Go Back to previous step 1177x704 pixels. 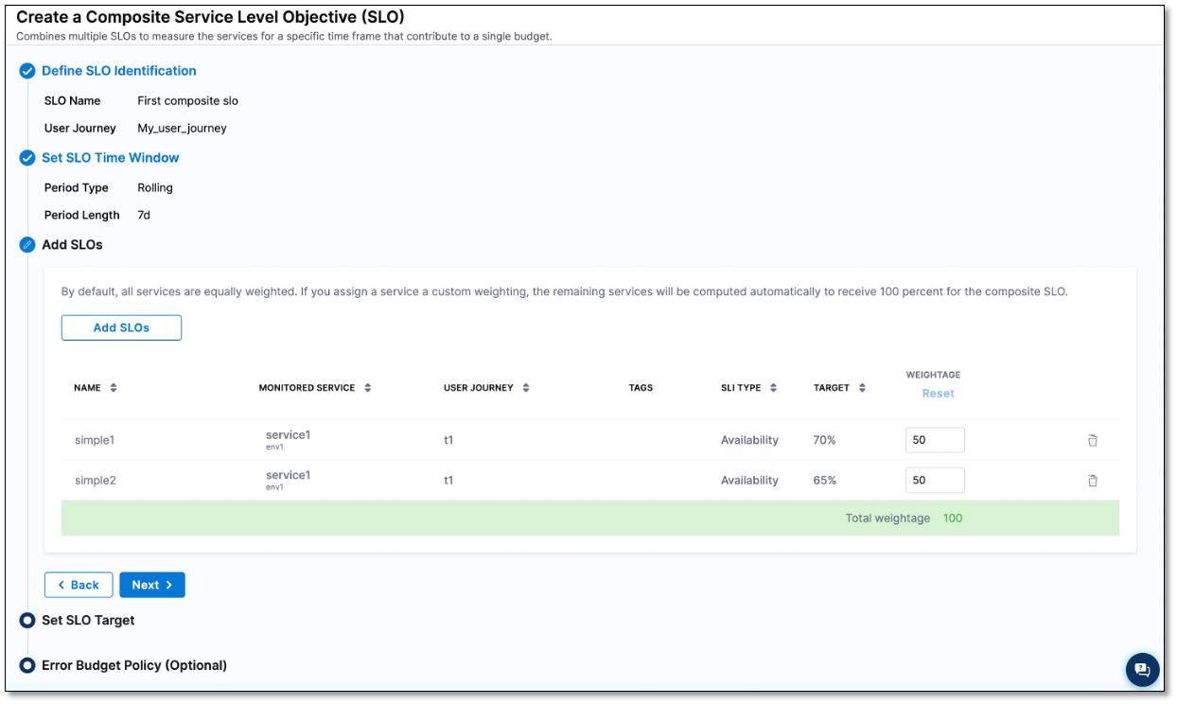click(79, 585)
